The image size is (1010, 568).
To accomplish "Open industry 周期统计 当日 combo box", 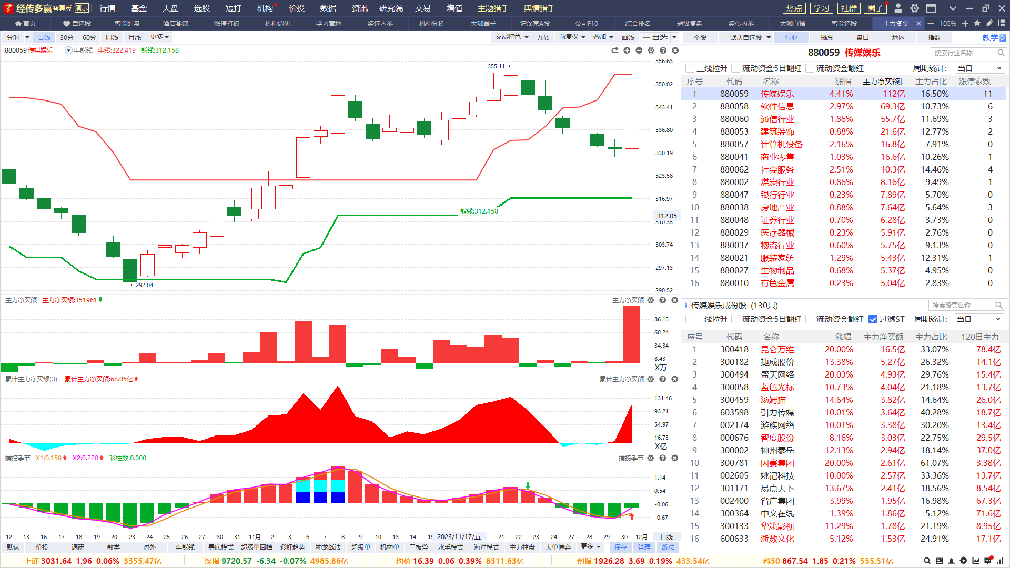I will point(980,68).
